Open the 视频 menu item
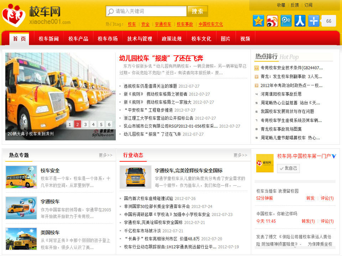Image resolution: width=342 pixels, height=256 pixels. (245, 39)
